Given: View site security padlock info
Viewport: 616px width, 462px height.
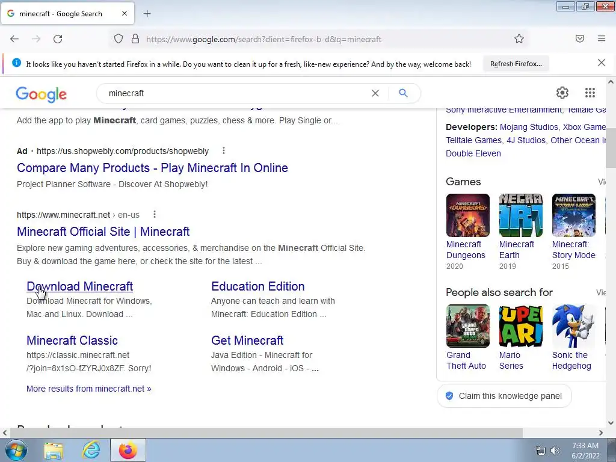Looking at the screenshot, I should [x=135, y=39].
